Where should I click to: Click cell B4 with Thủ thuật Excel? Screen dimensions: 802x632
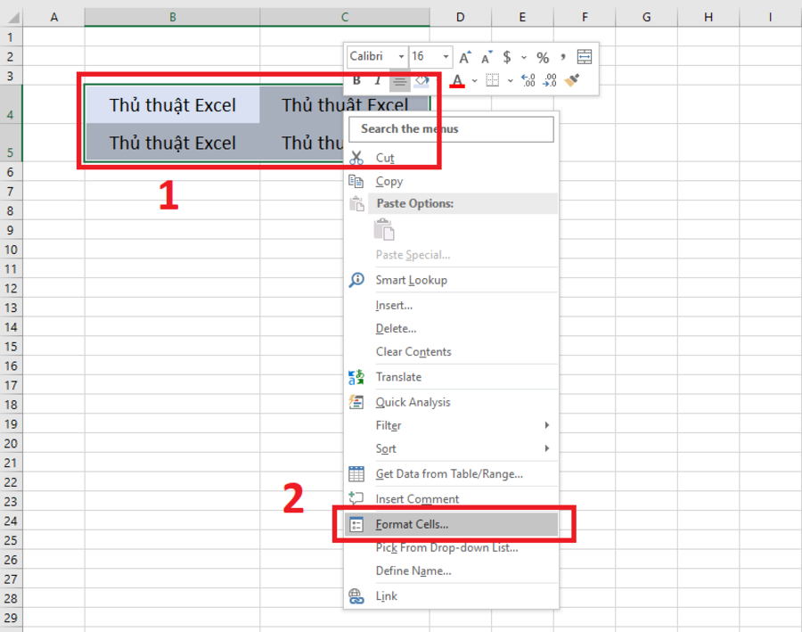(x=172, y=105)
